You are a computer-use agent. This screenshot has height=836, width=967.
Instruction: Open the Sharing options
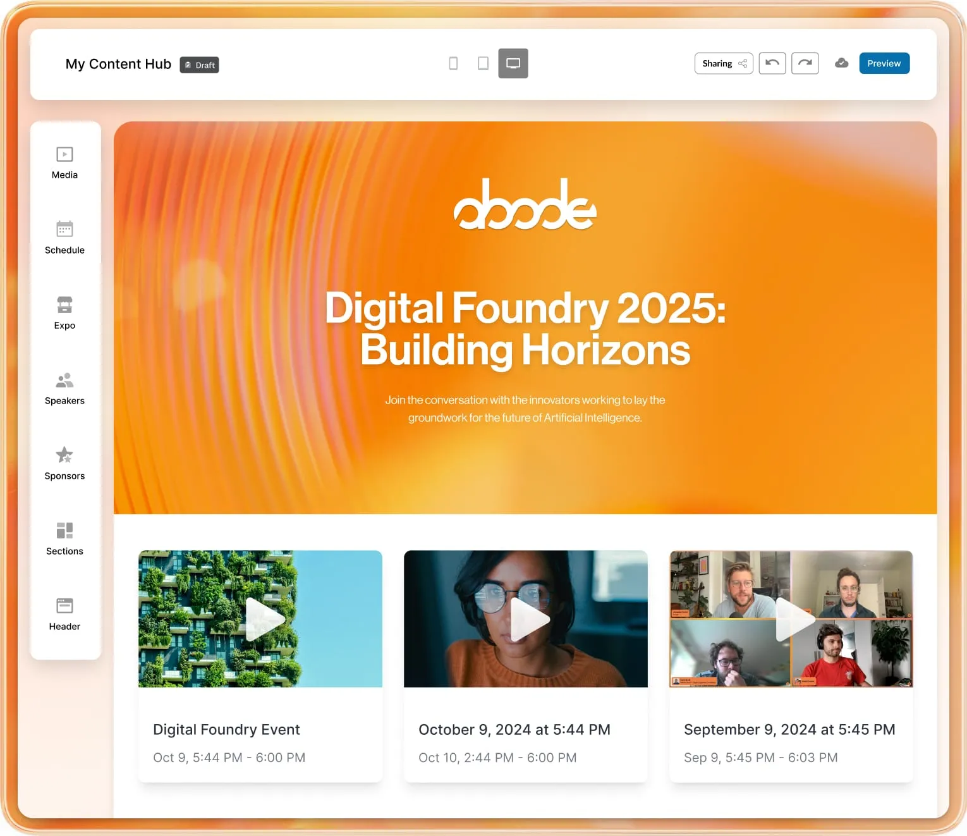(x=723, y=63)
